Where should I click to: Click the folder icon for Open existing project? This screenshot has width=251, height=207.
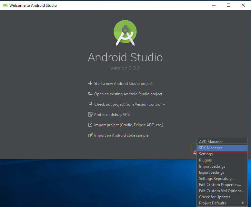pyautogui.click(x=90, y=94)
